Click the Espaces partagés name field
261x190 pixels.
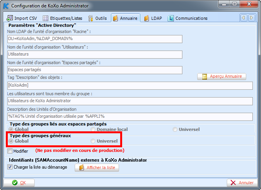click(x=95, y=70)
